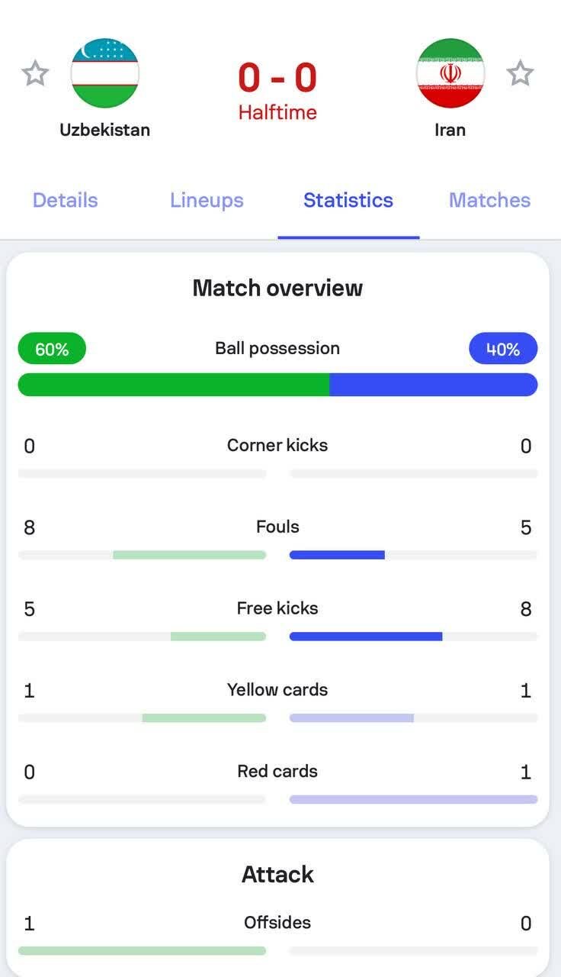Tap the Uzbekistan offsides green bar
Screen dimensions: 561x977
click(142, 951)
